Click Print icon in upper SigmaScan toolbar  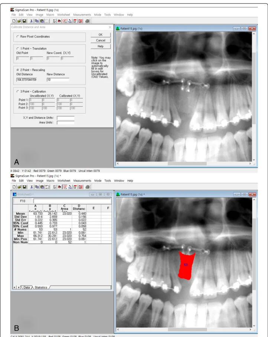point(87,21)
